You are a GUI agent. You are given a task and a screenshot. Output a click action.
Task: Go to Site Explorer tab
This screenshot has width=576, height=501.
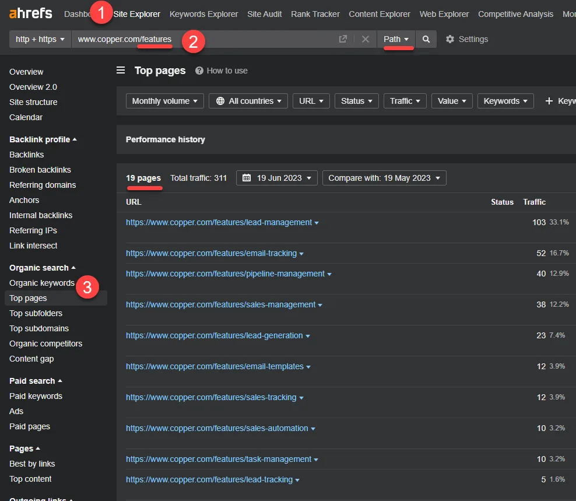(x=136, y=14)
